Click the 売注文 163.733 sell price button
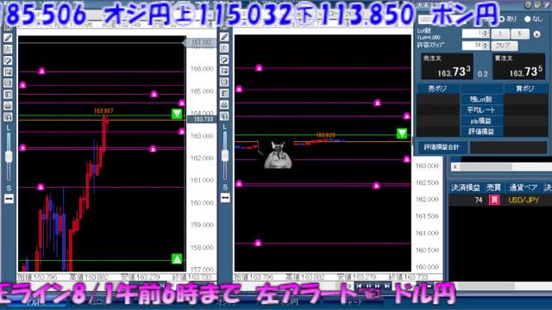The image size is (552, 310). point(447,66)
